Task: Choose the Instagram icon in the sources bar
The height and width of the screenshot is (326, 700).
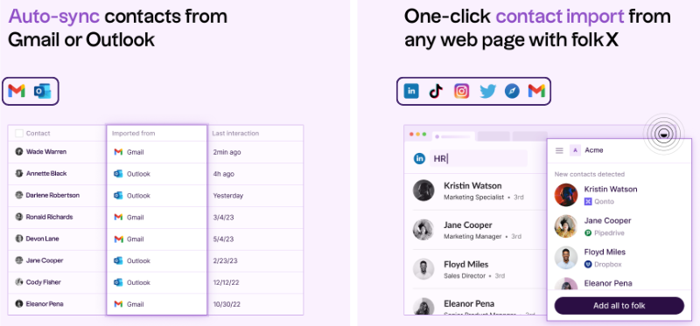Action: pyautogui.click(x=462, y=91)
